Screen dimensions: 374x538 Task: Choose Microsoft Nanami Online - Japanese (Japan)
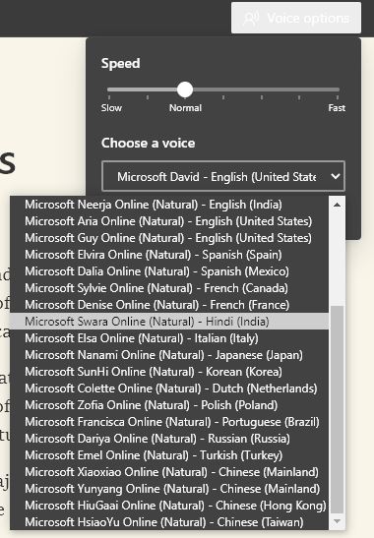(x=169, y=355)
